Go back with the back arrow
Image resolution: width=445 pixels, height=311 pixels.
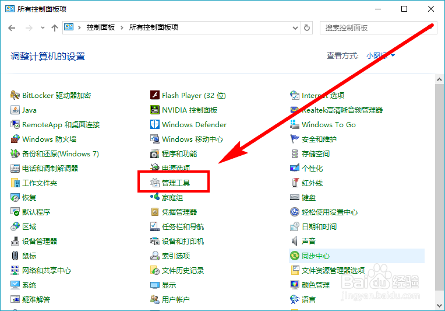[x=12, y=28]
